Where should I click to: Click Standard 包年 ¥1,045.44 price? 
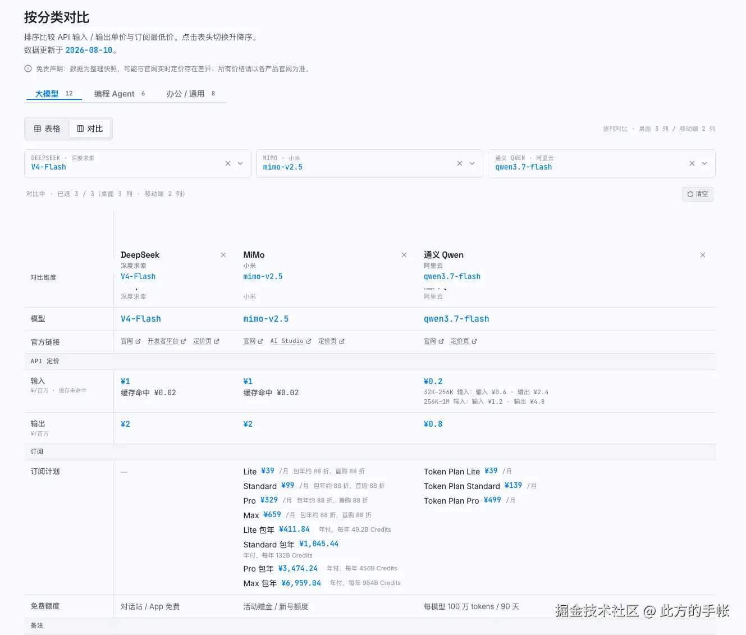(319, 543)
